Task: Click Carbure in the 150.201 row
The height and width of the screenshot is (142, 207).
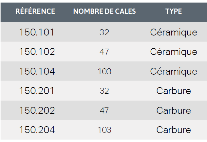Action: tap(174, 91)
